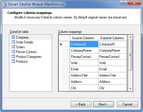Viewport: 143px width, 112px height.
Task: Select Product Categories in table list
Action: 29,57
